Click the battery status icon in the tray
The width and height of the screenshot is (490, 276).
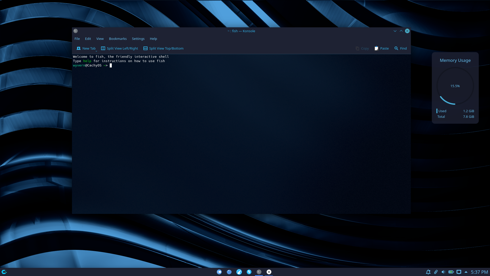[x=451, y=272]
